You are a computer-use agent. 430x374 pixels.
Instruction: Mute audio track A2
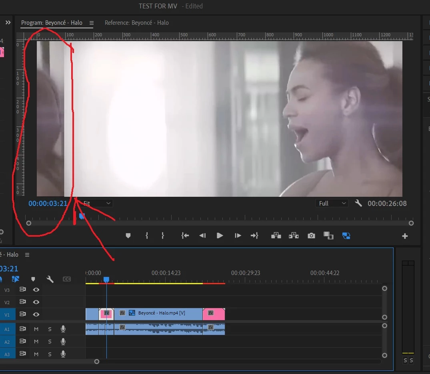[36, 341]
